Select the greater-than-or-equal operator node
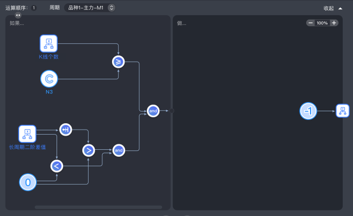The height and width of the screenshot is (216, 353). (x=119, y=62)
